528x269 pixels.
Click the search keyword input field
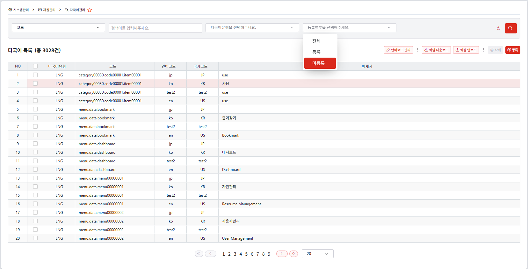click(155, 28)
